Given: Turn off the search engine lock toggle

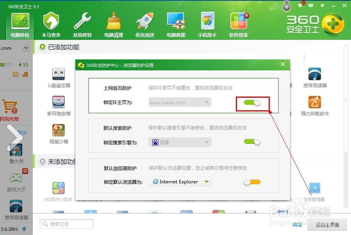Looking at the screenshot, I should 252,142.
